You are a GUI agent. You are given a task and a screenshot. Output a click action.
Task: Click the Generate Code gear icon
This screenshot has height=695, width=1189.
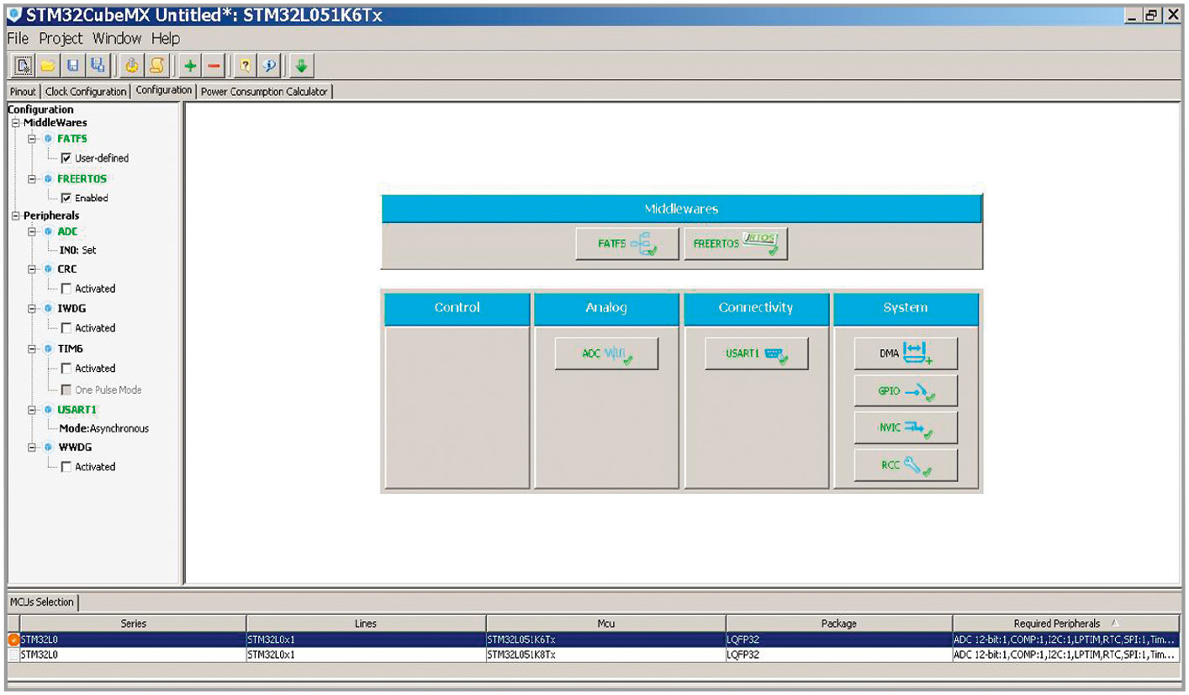pyautogui.click(x=131, y=66)
